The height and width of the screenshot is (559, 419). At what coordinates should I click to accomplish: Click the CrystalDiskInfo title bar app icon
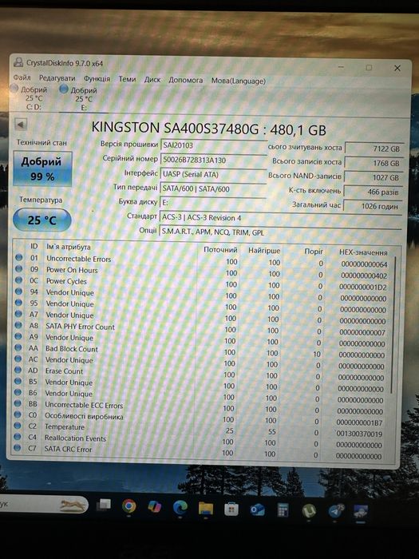point(18,62)
